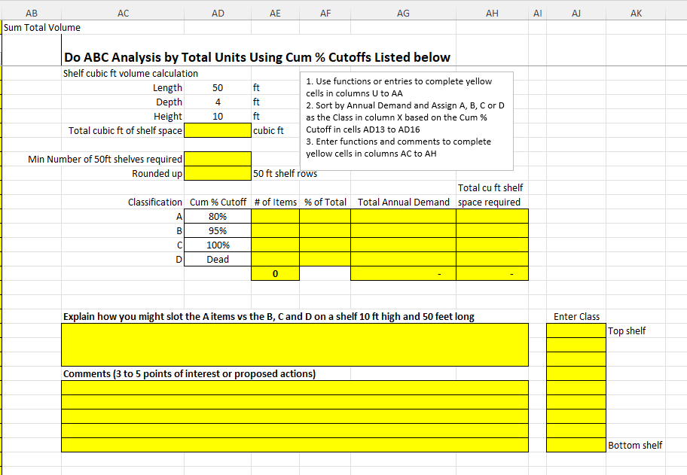Image resolution: width=687 pixels, height=475 pixels.
Task: Select the Height value cell showing 10
Action: 218,116
